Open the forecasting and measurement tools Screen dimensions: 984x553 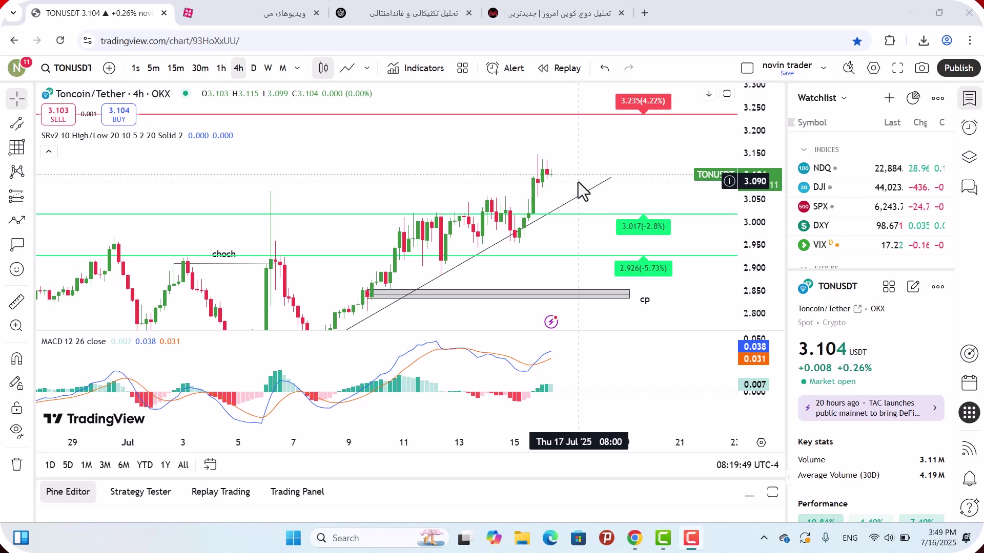[x=17, y=196]
